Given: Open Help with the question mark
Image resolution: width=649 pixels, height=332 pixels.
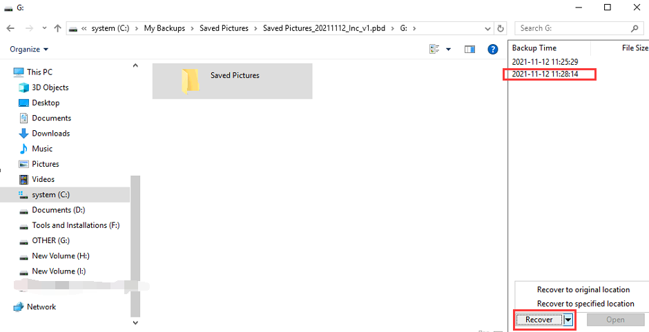Looking at the screenshot, I should 492,49.
